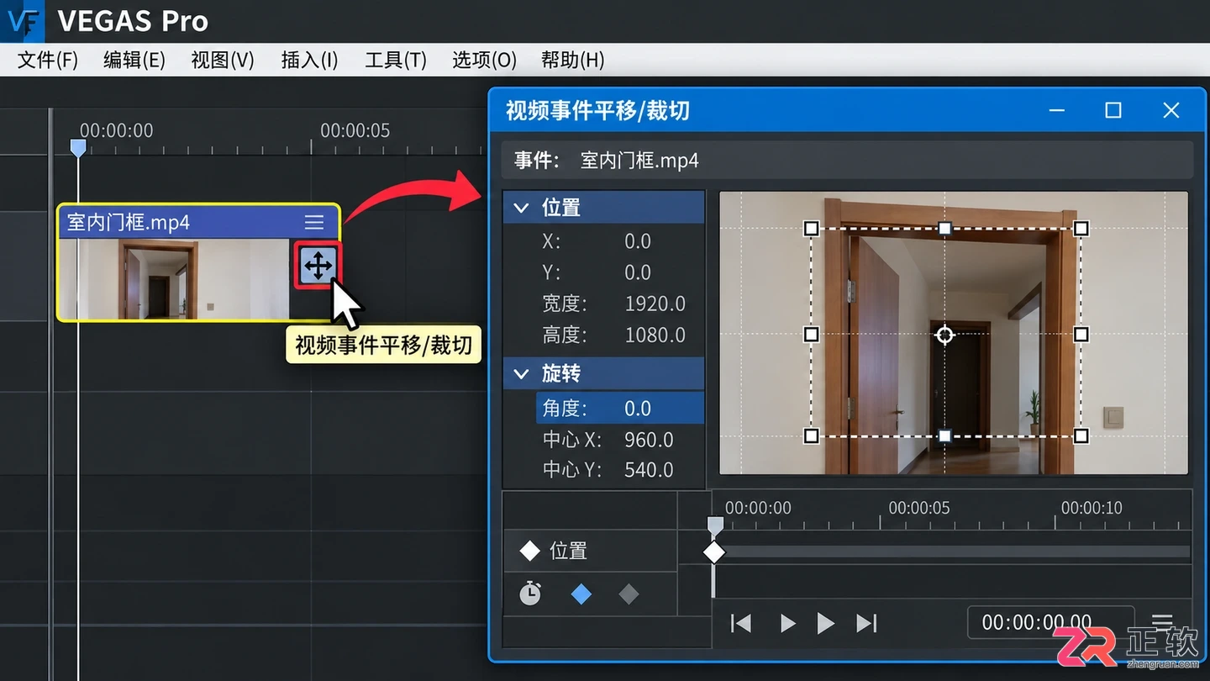Open the 文件(F) menu
The height and width of the screenshot is (681, 1210).
tap(48, 60)
